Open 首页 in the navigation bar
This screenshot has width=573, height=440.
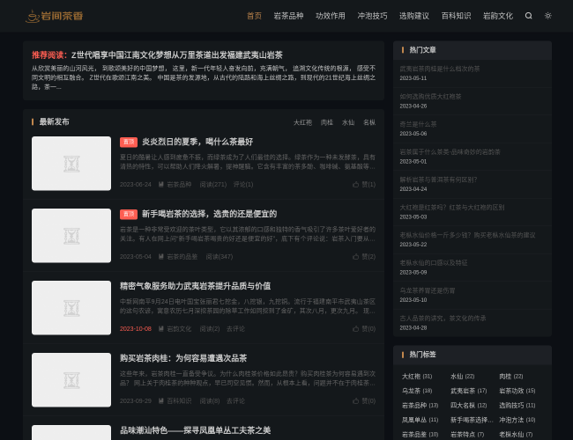(254, 16)
